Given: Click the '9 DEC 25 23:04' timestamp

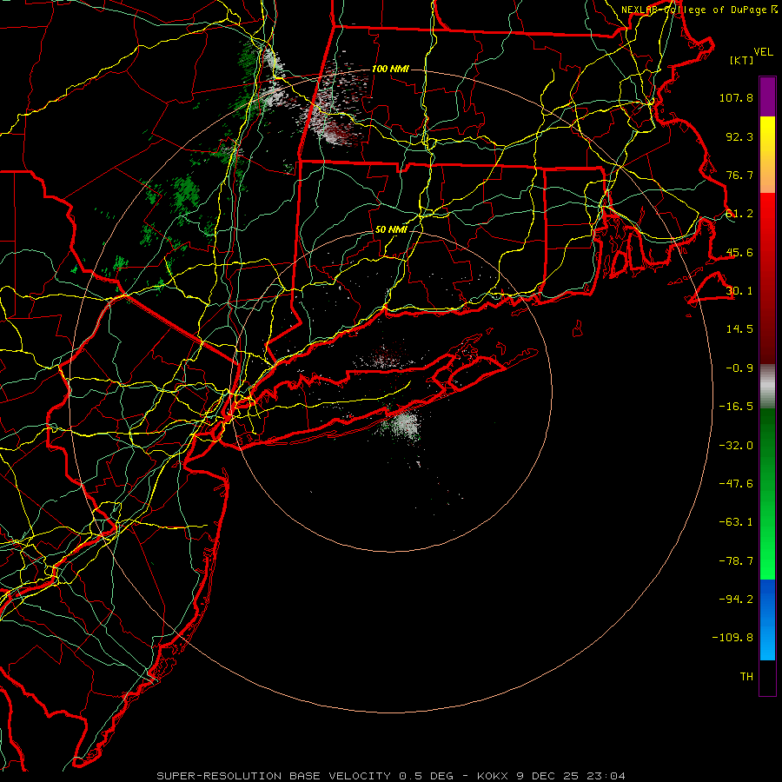Looking at the screenshot, I should click(573, 776).
